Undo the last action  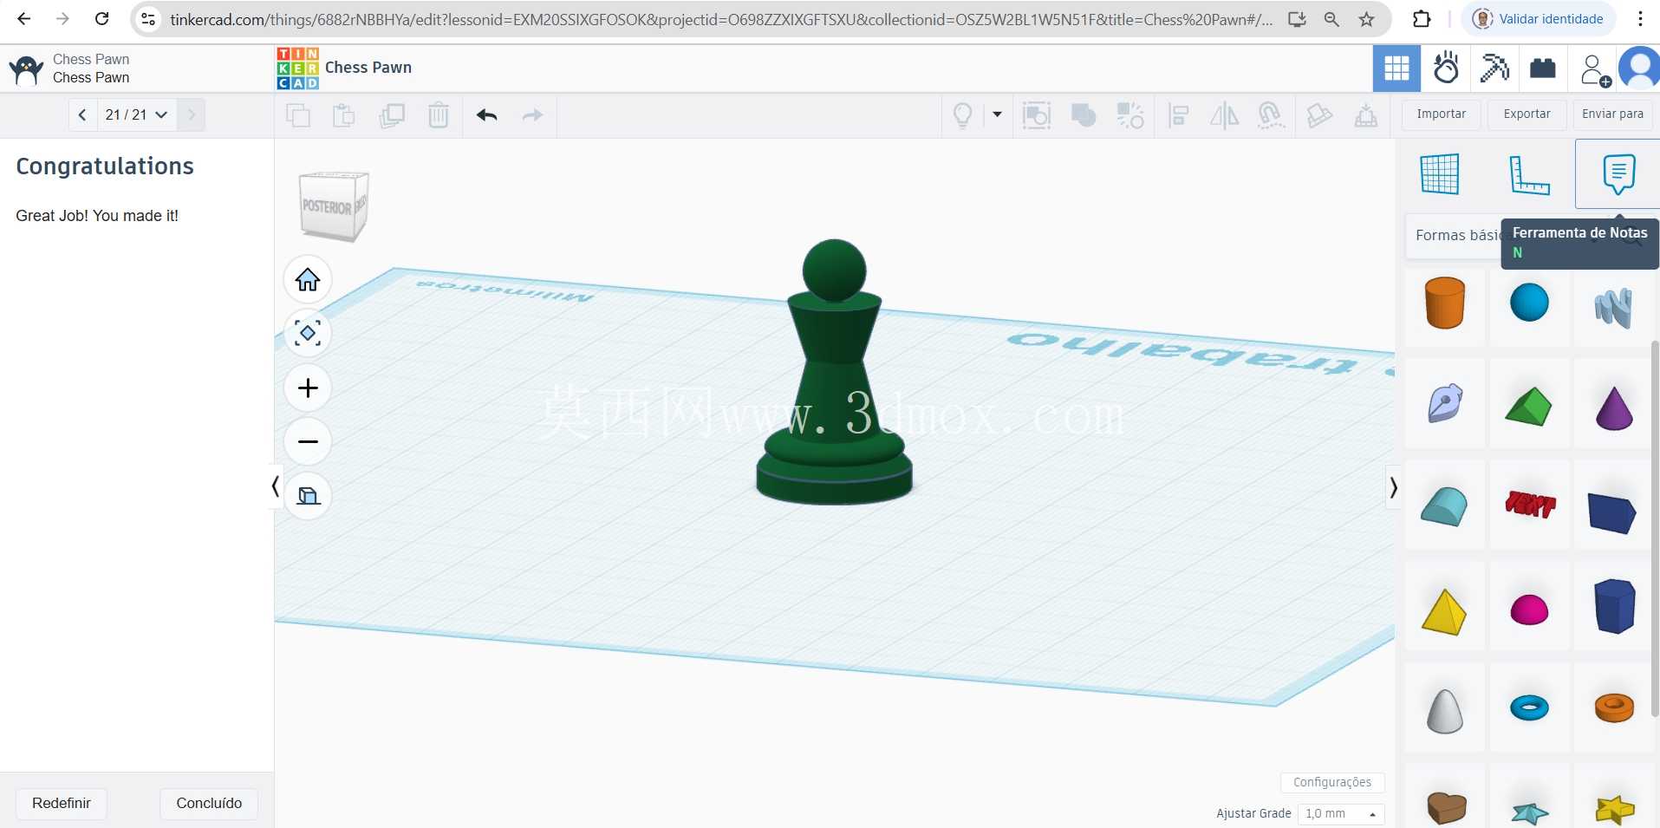coord(486,115)
